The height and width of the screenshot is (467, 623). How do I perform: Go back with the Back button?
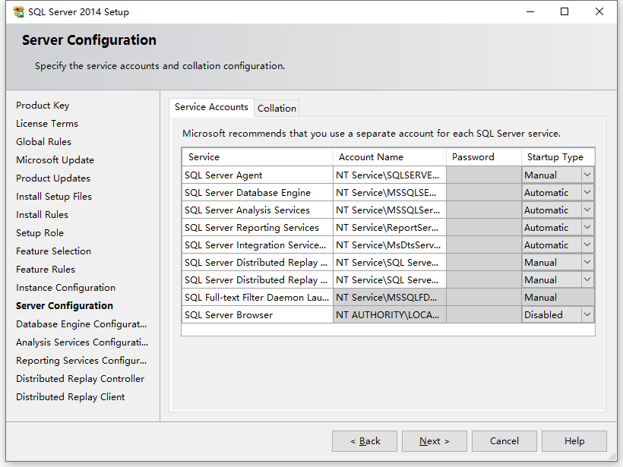365,441
